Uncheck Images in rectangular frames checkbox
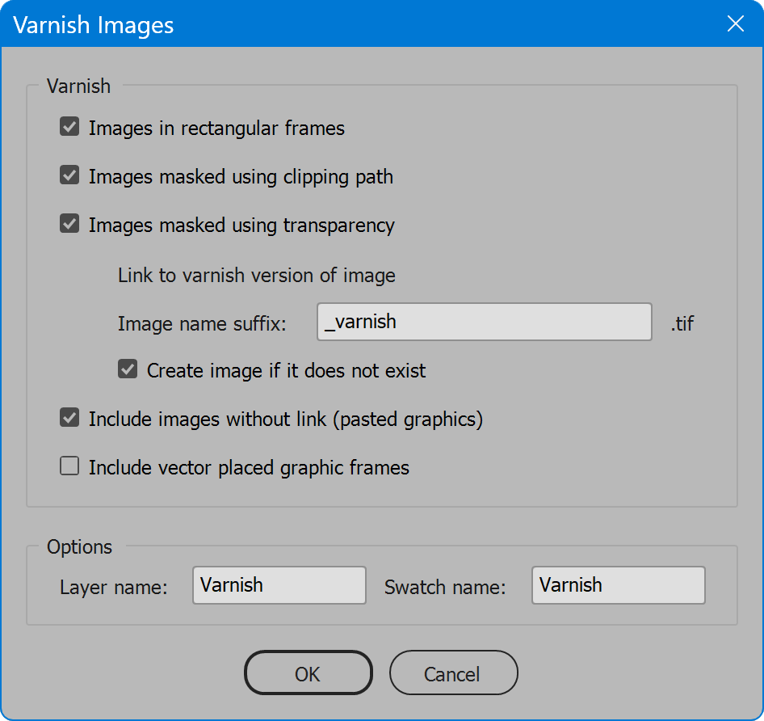 click(x=69, y=127)
